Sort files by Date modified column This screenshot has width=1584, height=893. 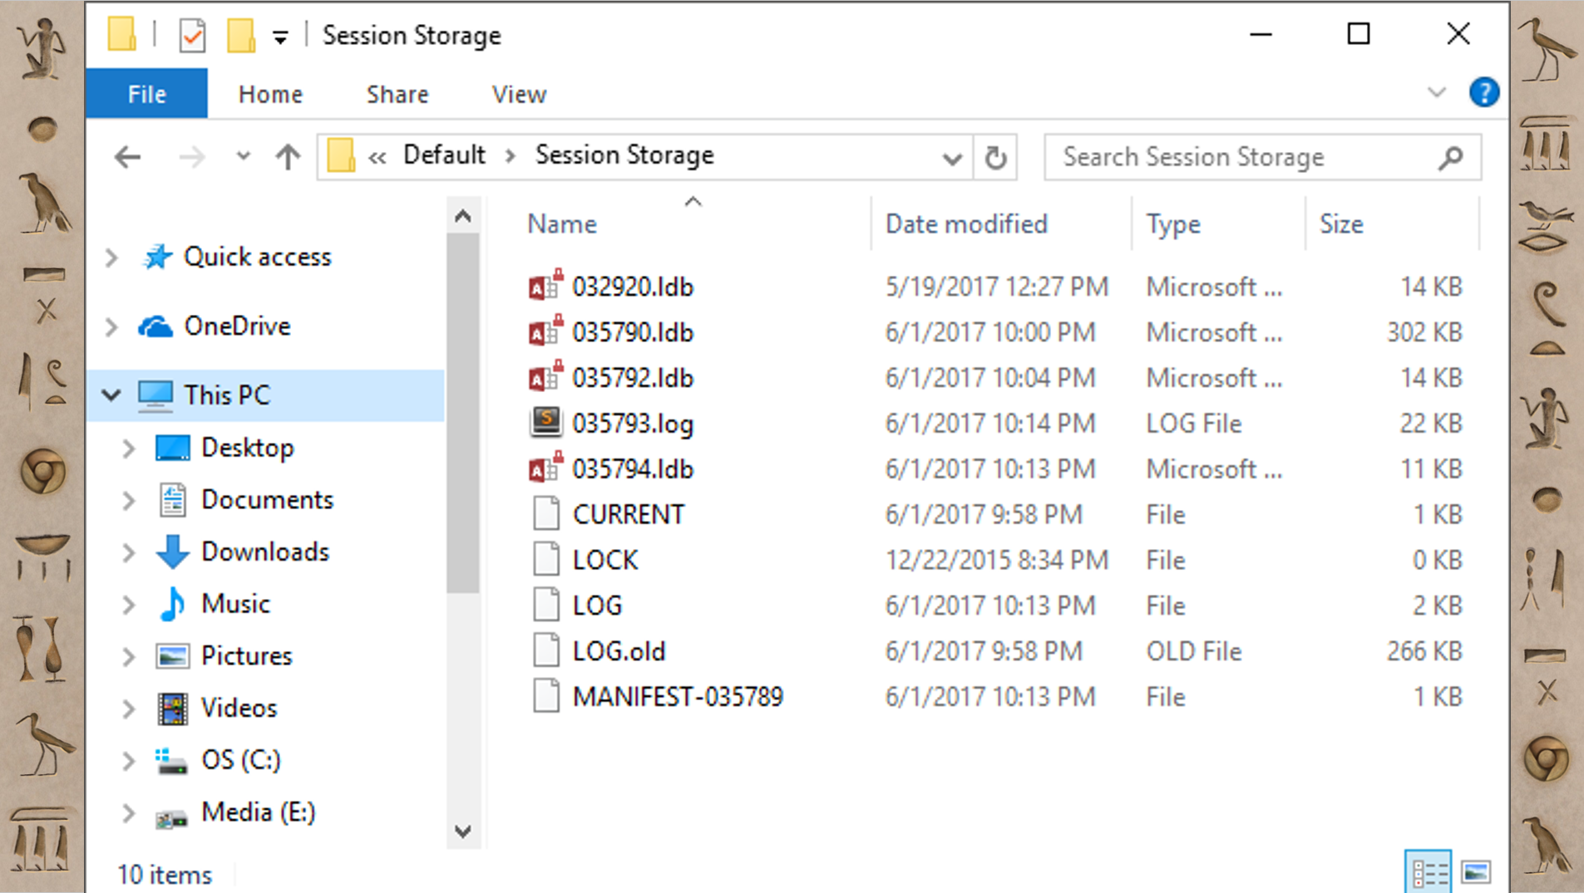tap(966, 223)
